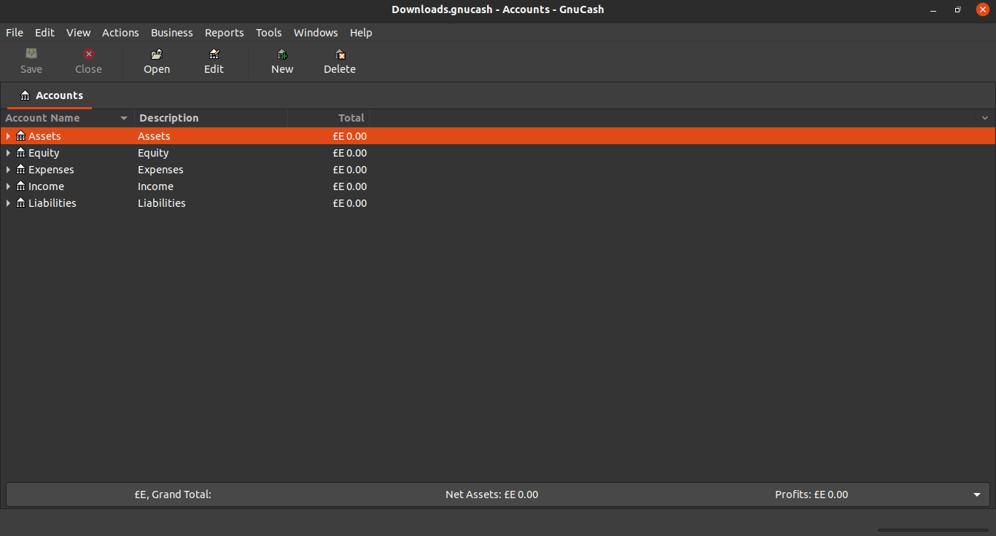Click the Assets description cell

tap(154, 136)
